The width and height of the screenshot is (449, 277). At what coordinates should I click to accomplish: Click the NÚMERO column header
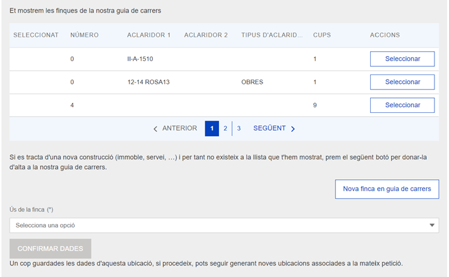[x=85, y=35]
